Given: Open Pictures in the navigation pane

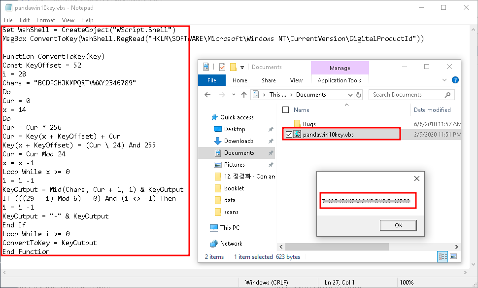Looking at the screenshot, I should pyautogui.click(x=234, y=165).
